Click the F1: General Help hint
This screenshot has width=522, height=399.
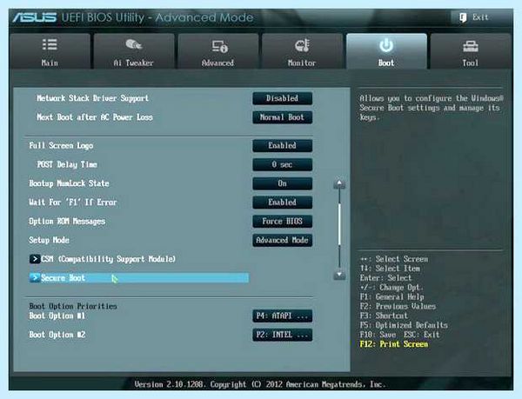click(x=391, y=296)
